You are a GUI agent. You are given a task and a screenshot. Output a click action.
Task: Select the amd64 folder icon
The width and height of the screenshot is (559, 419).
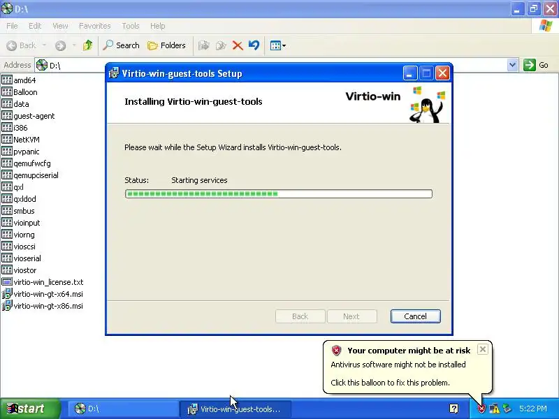click(7, 80)
